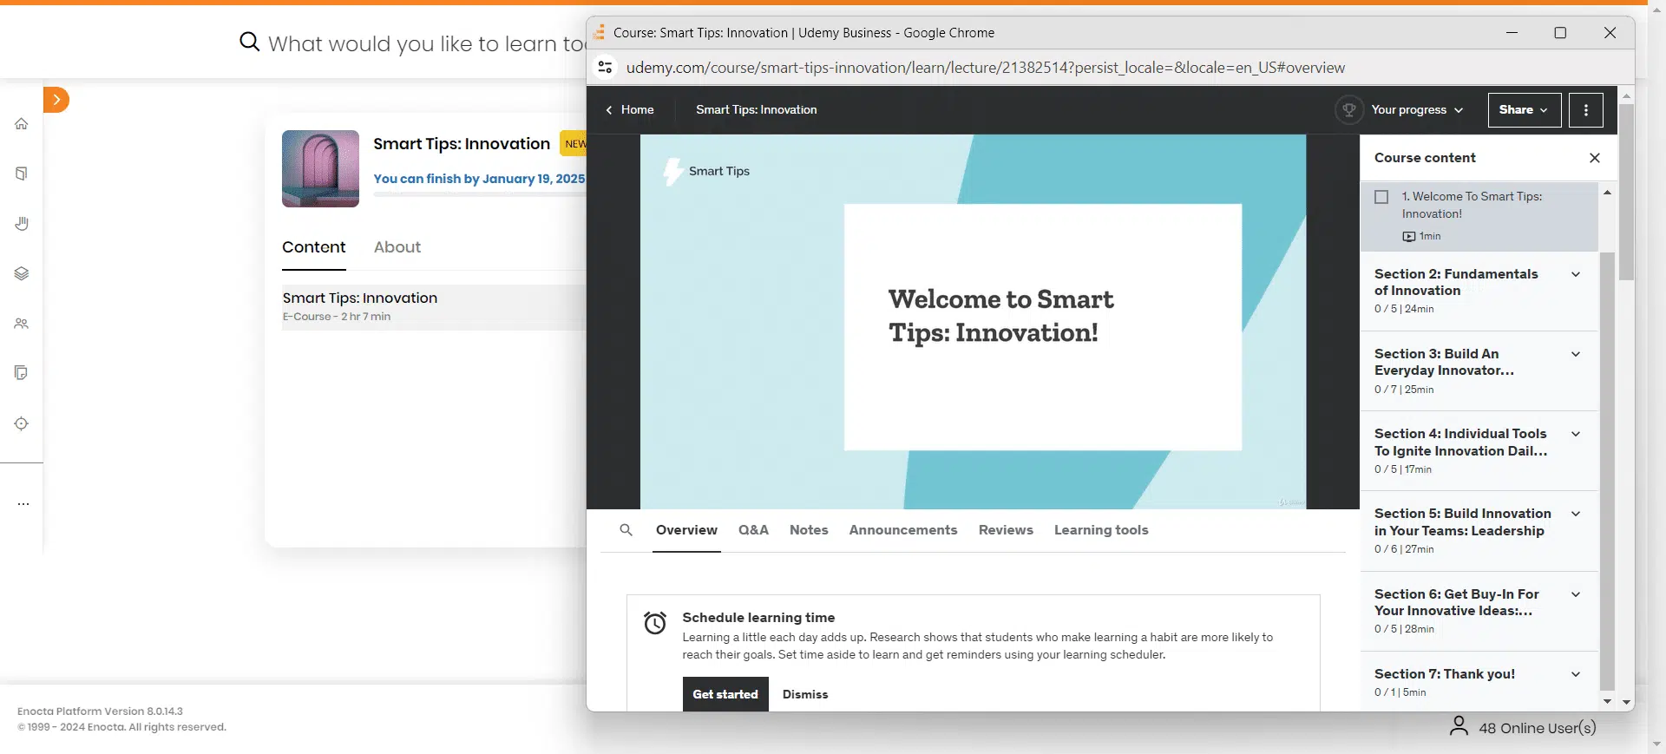Image resolution: width=1666 pixels, height=754 pixels.
Task: Click the bookmark catalog icon in sidebar
Action: (x=22, y=174)
